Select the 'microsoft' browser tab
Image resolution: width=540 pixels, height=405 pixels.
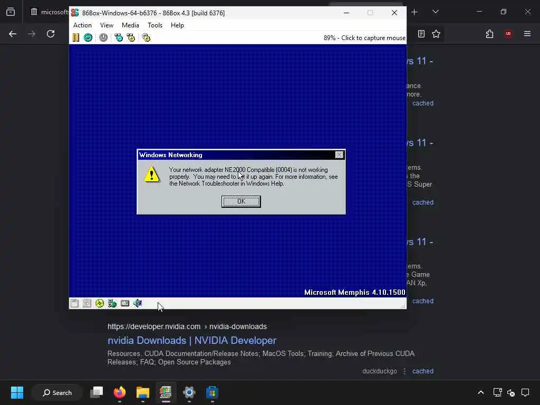[x=49, y=12]
